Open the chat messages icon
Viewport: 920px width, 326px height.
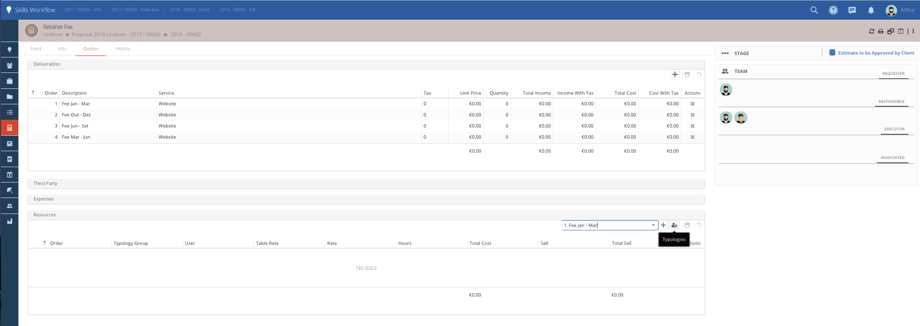(852, 10)
